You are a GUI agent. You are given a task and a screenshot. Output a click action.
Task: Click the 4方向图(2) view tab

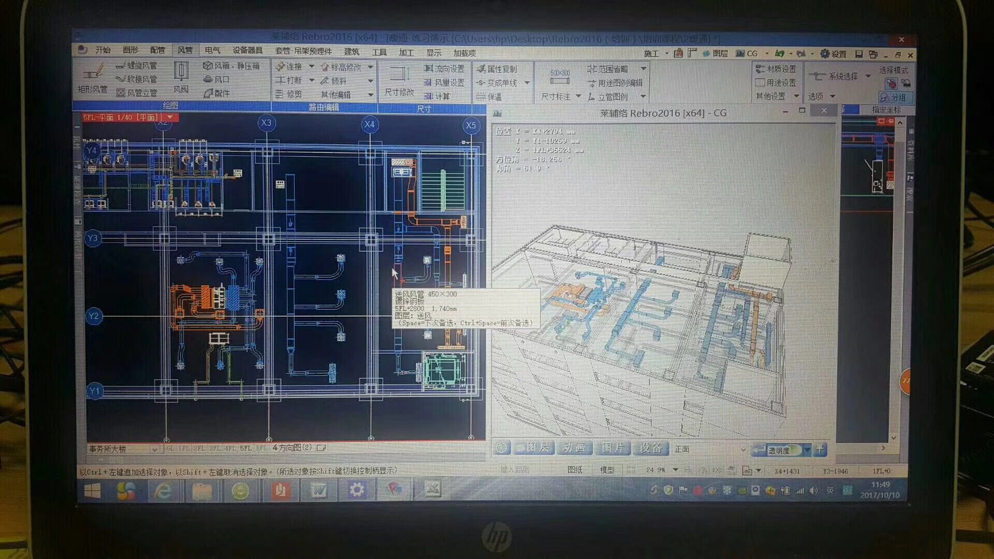coord(292,448)
